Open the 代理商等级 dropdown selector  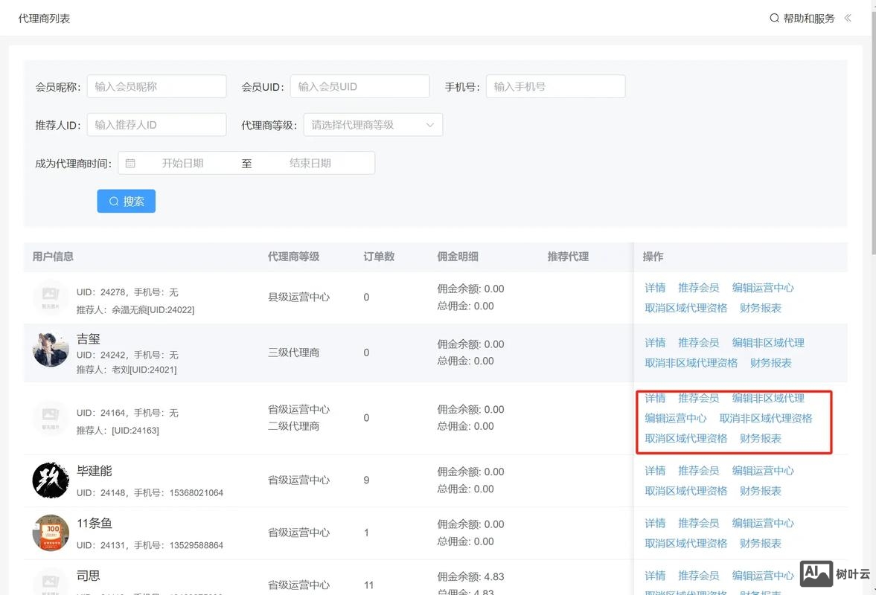[x=373, y=124]
